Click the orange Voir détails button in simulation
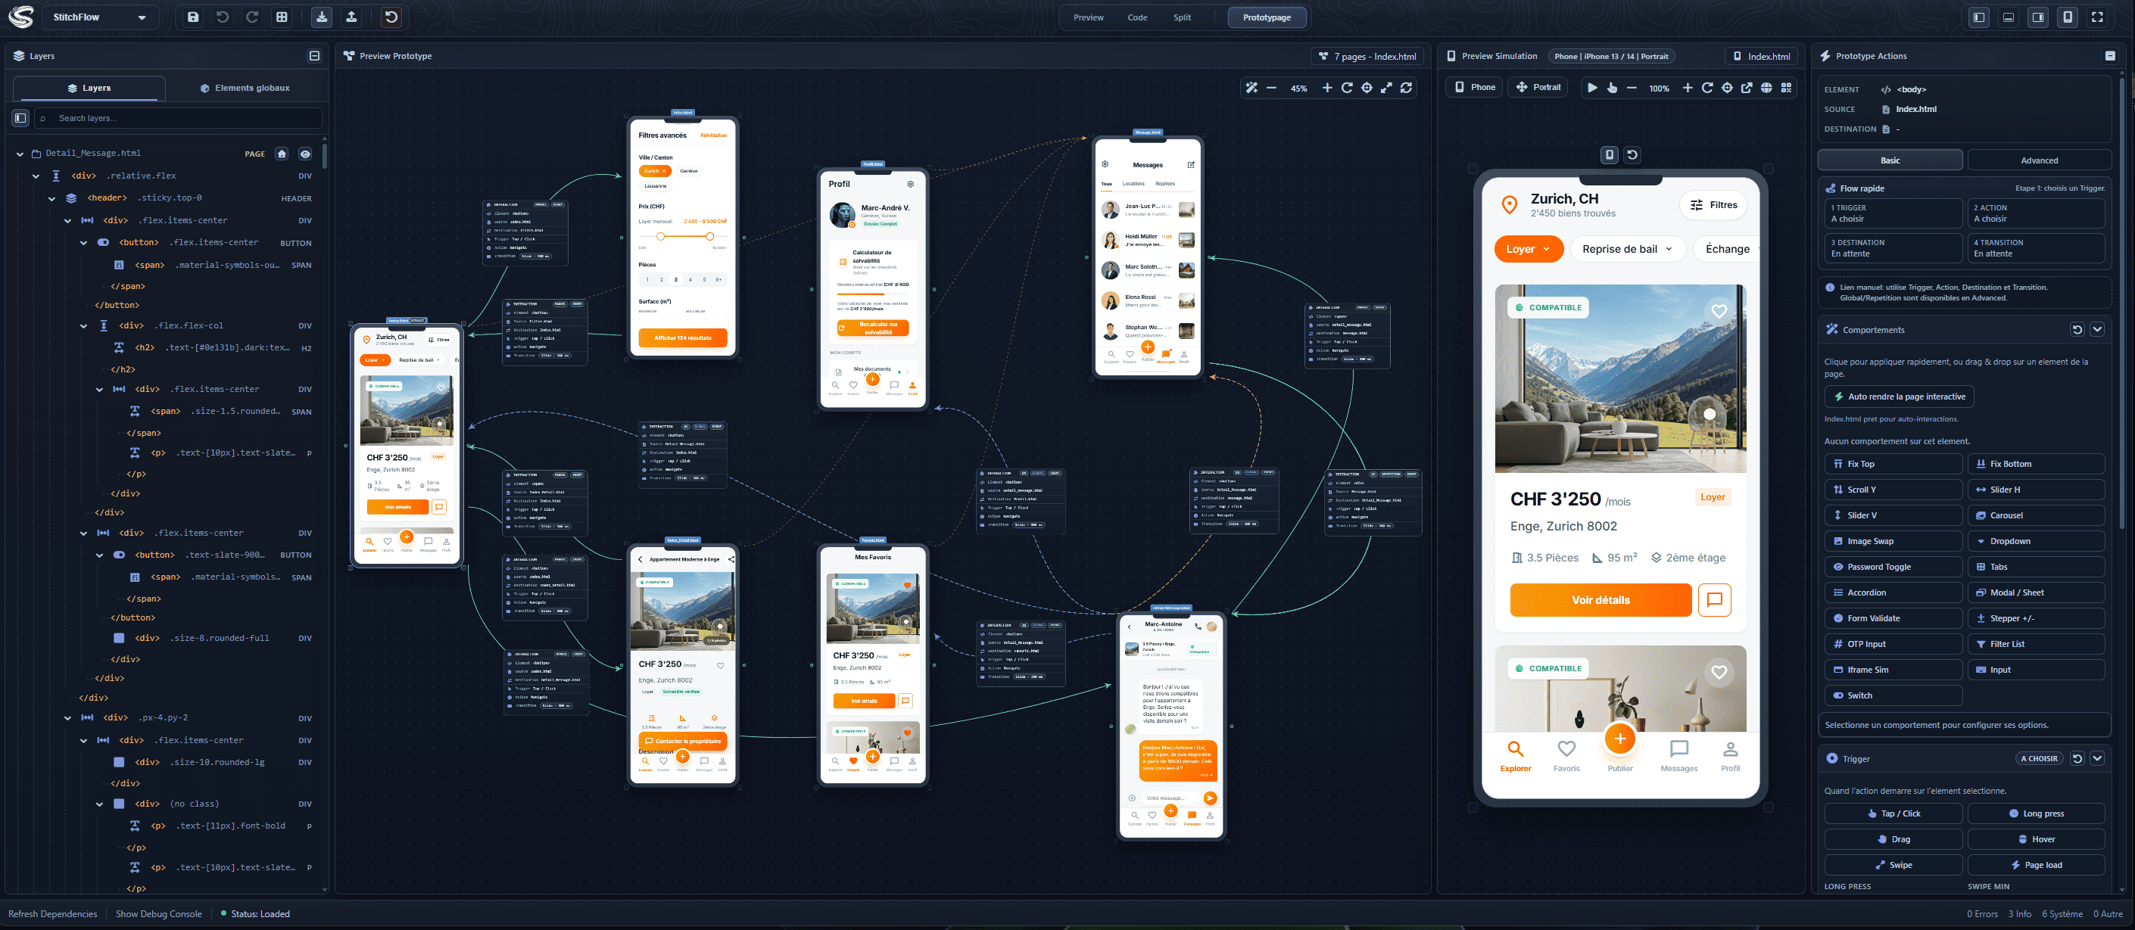This screenshot has height=930, width=2135. point(1600,599)
